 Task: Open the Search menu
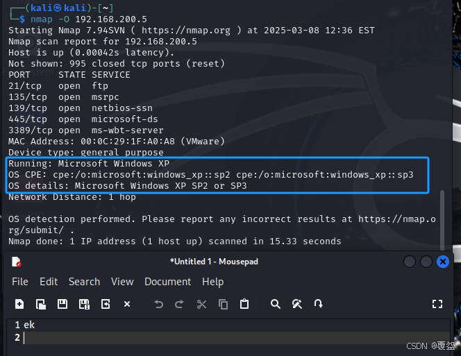pos(85,282)
